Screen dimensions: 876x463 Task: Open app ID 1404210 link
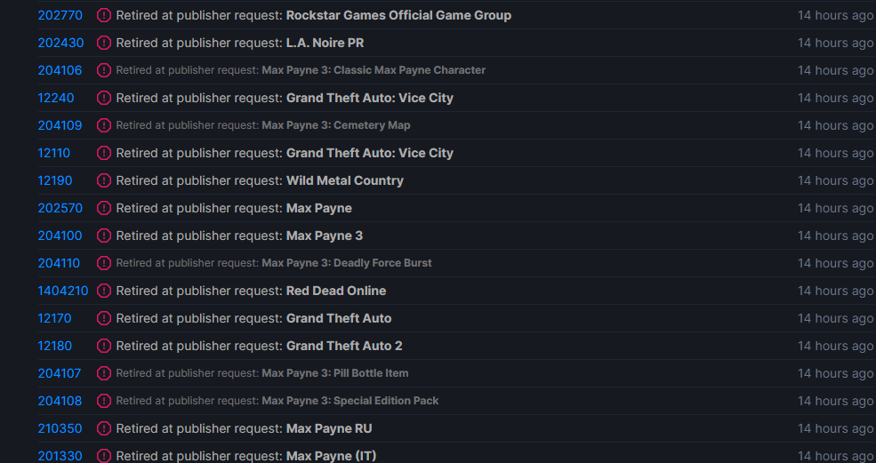[x=63, y=291]
